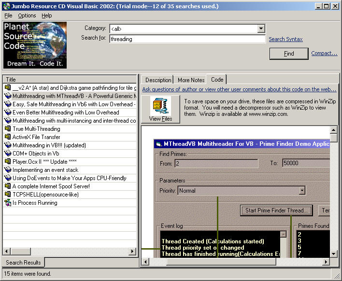Switch to the More Notes tab
342x281 pixels.
point(191,80)
